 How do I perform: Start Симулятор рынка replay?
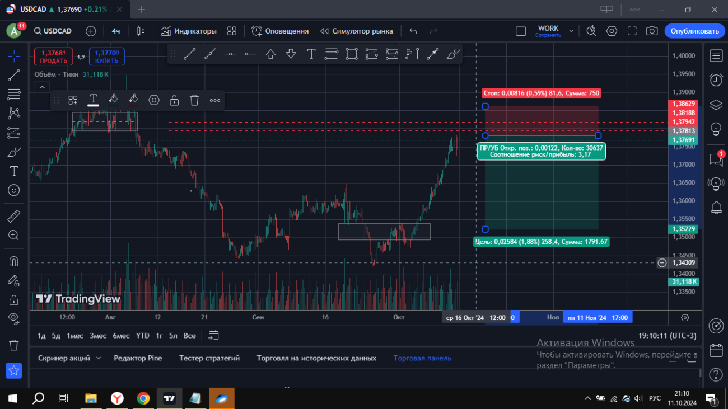[356, 31]
